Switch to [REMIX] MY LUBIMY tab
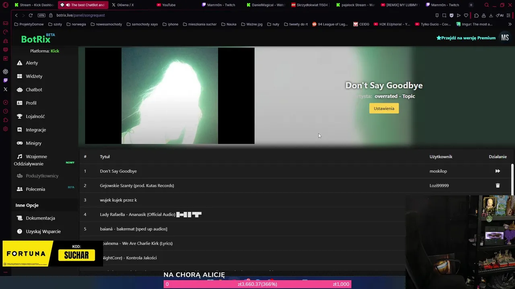Screen dimensions: 515x289 click(x=400, y=5)
